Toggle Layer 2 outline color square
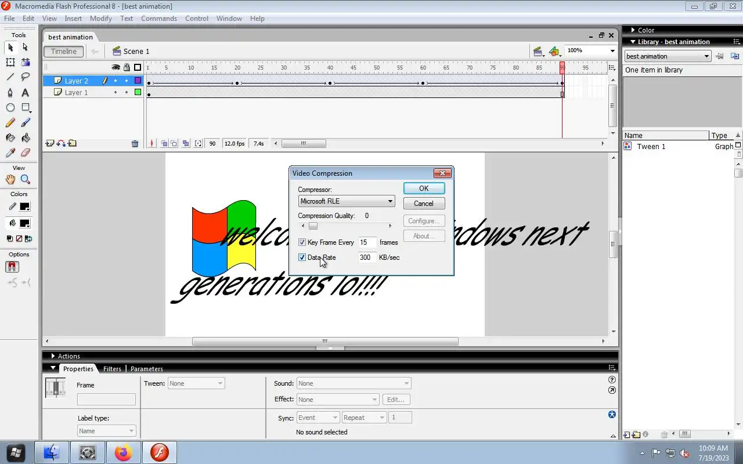 click(138, 81)
